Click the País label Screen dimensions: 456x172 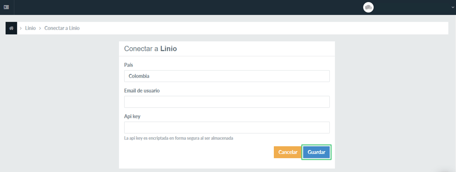[129, 65]
